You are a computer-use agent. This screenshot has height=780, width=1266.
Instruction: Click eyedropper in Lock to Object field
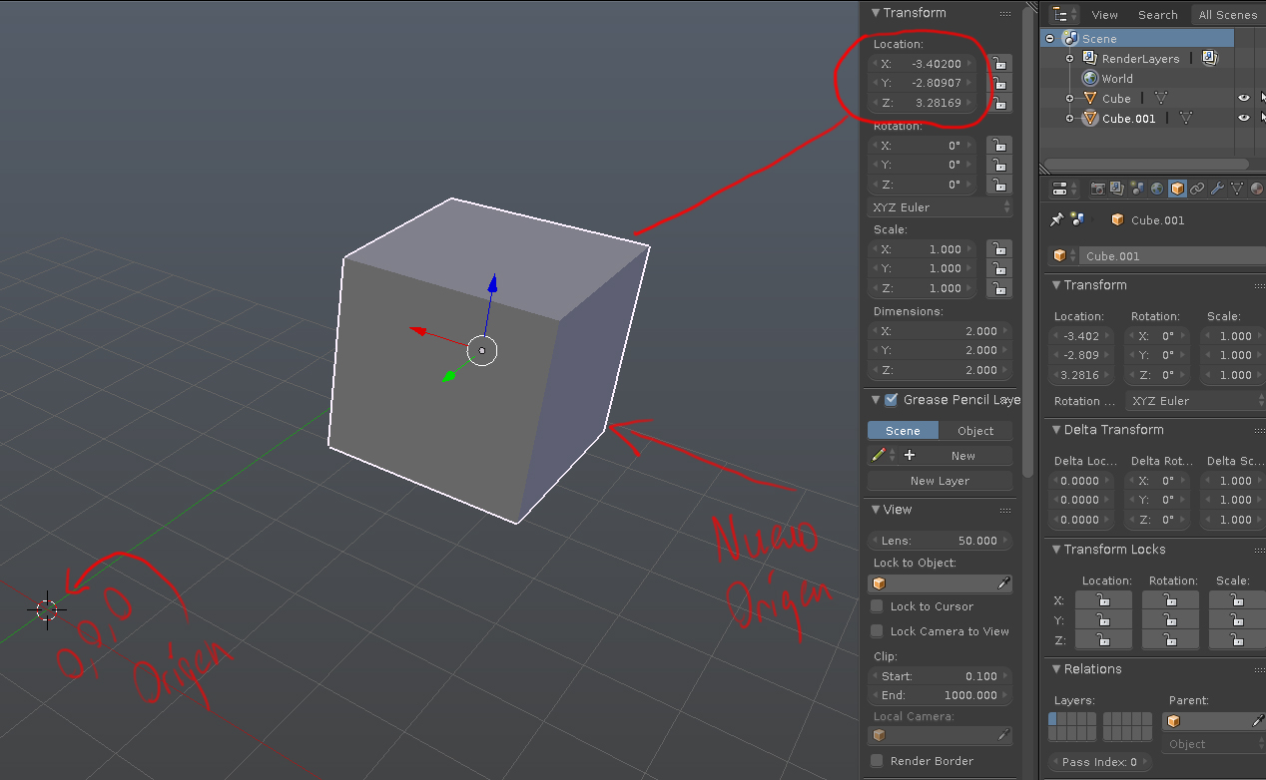pyautogui.click(x=1003, y=584)
